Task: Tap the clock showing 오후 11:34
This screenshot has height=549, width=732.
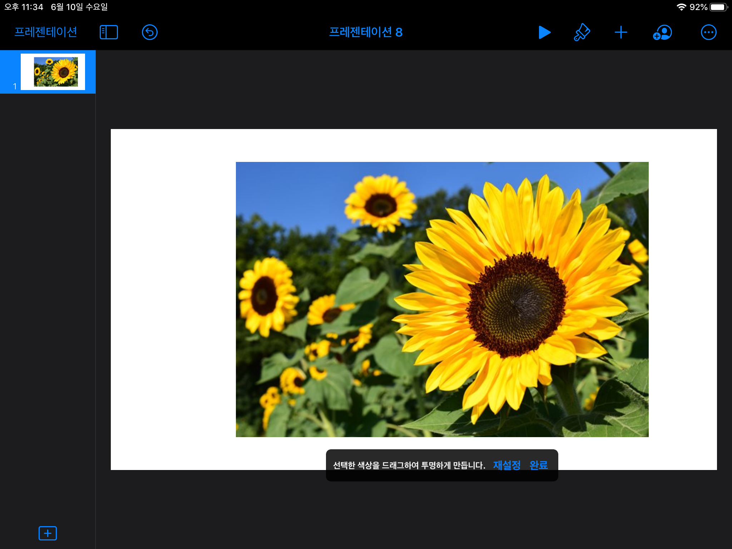Action: coord(24,7)
